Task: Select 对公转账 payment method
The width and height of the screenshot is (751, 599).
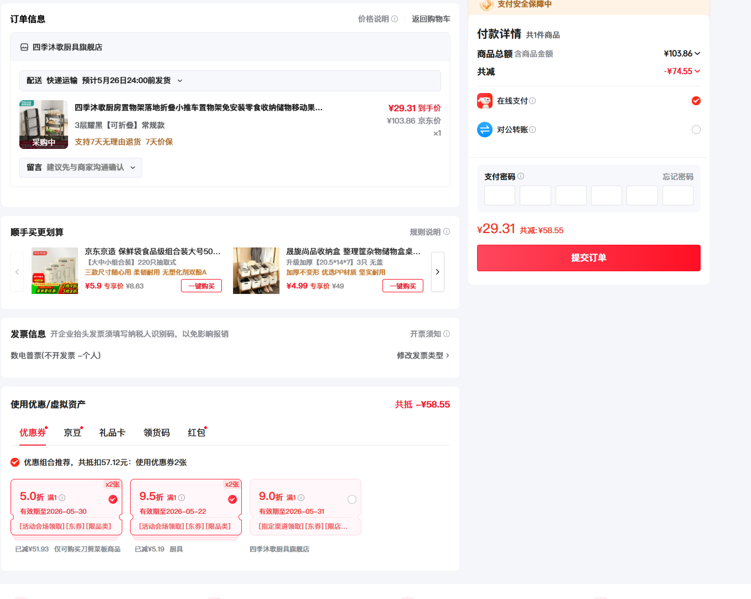Action: tap(696, 130)
